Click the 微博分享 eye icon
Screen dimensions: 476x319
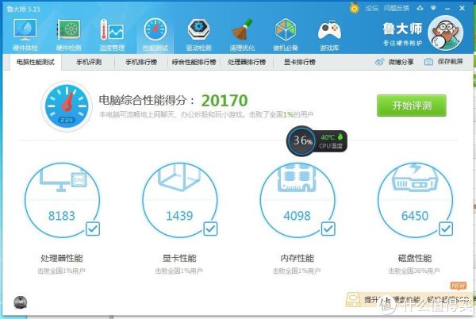(379, 62)
